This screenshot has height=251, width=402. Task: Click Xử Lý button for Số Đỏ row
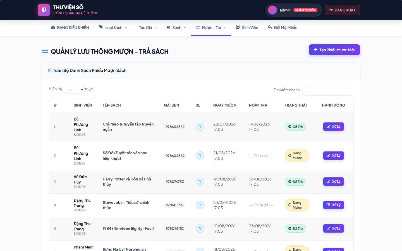coord(333,156)
